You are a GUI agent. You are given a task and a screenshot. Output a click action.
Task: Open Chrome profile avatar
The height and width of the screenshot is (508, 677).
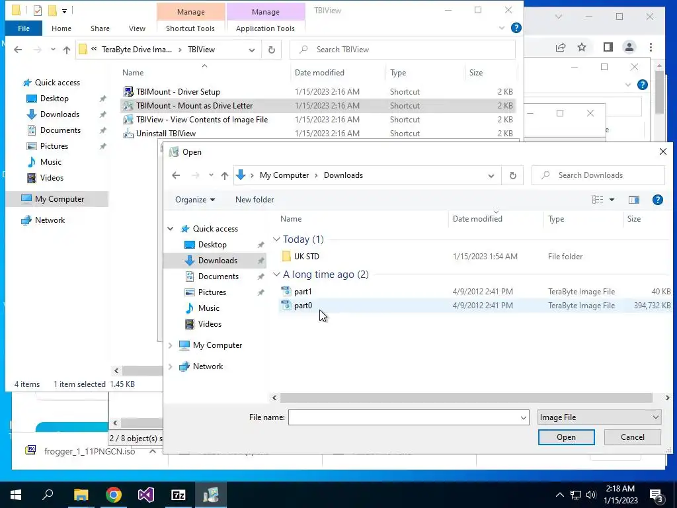(629, 47)
